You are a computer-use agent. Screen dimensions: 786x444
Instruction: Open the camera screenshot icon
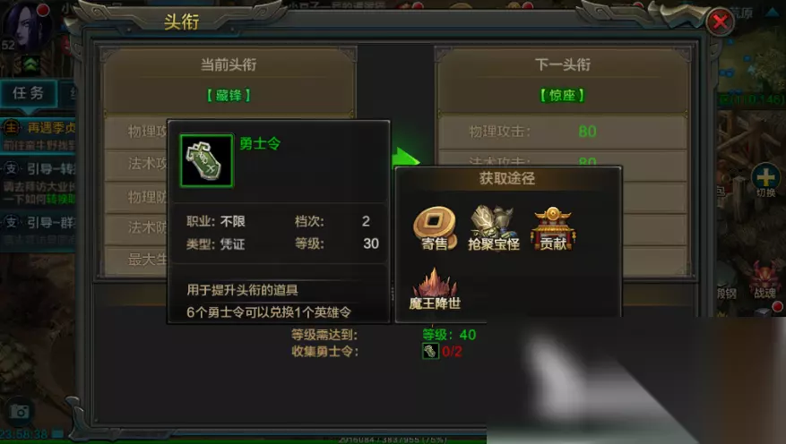coord(20,412)
